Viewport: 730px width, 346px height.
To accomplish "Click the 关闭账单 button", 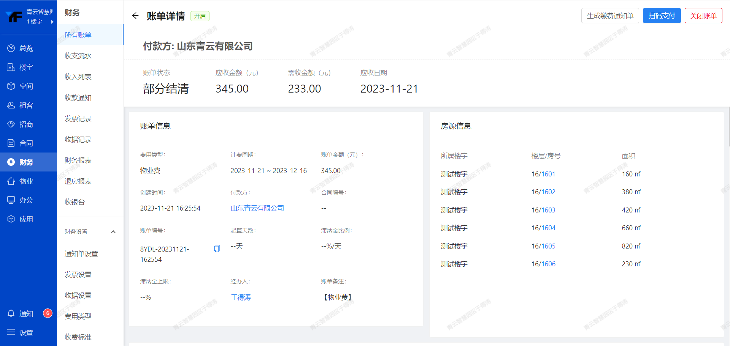I will point(703,16).
